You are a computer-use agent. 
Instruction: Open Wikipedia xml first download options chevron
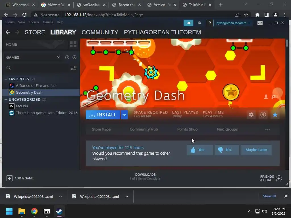click(x=61, y=196)
